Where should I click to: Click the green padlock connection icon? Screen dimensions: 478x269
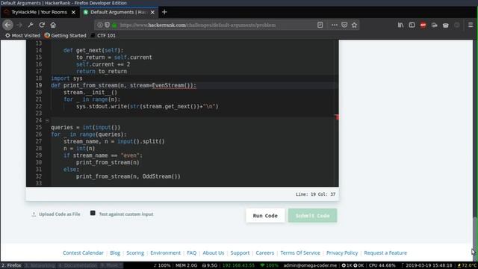114,25
